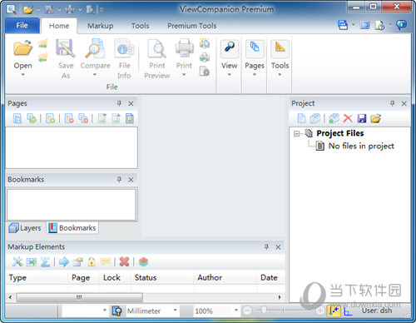The width and height of the screenshot is (416, 323).
Task: Click the first icon in the Project toolbar
Action: coord(301,118)
